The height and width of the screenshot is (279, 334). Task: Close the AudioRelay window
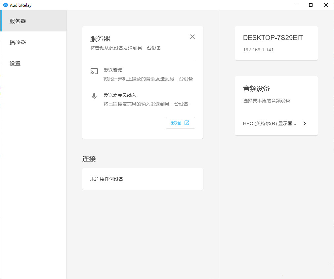326,5
